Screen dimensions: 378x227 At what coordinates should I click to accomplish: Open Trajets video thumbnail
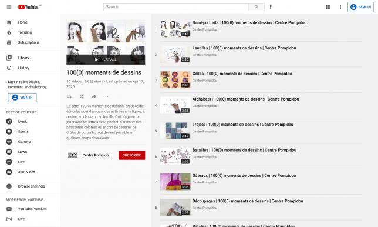[176, 131]
